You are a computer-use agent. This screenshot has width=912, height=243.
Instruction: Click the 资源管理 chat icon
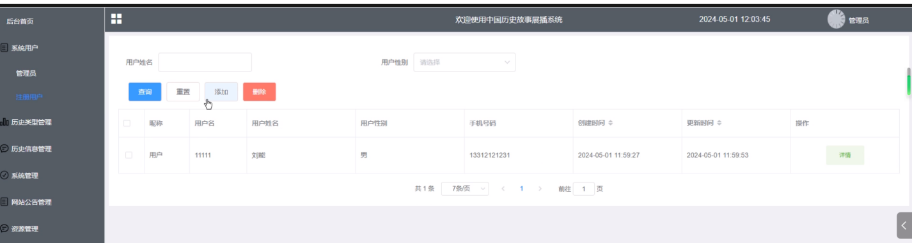tap(4, 228)
